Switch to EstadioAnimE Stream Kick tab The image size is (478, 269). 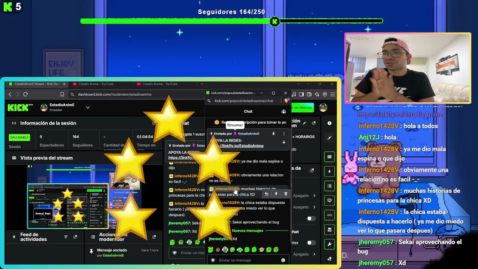tap(37, 84)
